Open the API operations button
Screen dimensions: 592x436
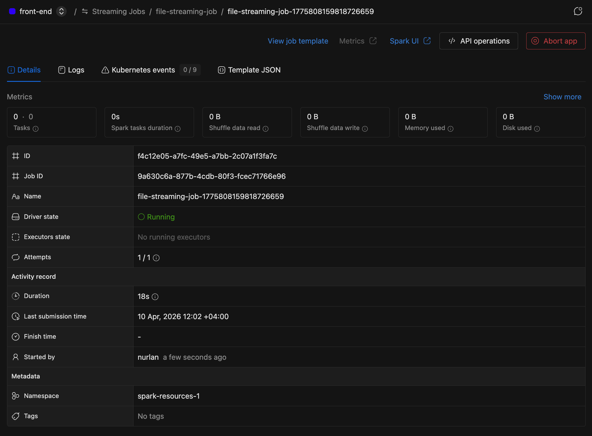(479, 41)
